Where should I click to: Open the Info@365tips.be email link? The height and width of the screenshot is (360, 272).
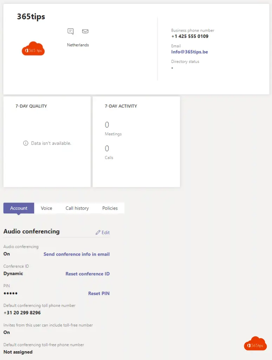click(189, 52)
